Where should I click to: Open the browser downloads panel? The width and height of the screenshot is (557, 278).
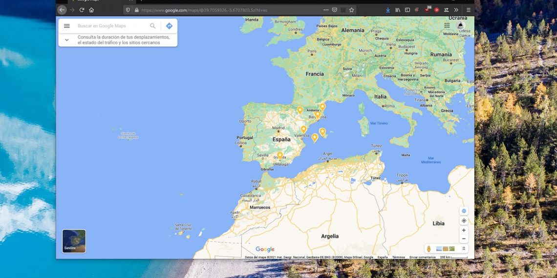pos(388,10)
